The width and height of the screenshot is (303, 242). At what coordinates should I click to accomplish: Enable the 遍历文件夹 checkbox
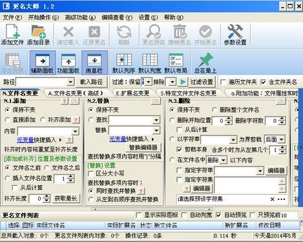224,82
